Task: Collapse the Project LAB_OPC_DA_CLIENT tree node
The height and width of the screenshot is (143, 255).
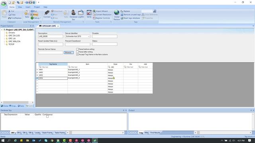Action: 2,30
